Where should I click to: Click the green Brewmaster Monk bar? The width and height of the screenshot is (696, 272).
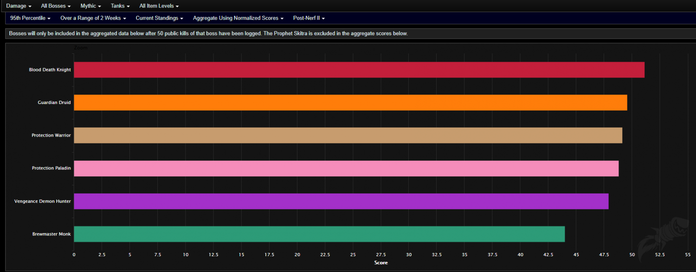[x=319, y=234]
